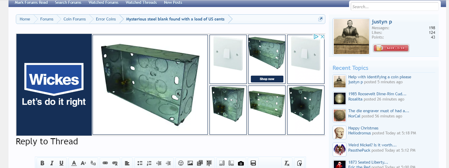This screenshot has width=449, height=168.
Task: Click the remove formatting icon
Action: [x=287, y=163]
